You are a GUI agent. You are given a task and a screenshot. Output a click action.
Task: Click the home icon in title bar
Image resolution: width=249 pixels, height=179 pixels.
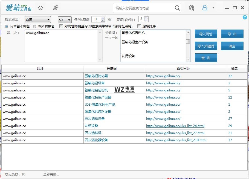40,8
